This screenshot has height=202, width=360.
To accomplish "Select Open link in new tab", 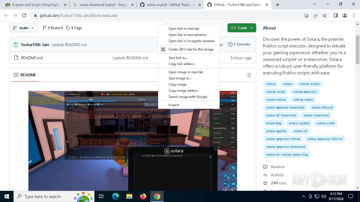I will click(189, 29).
